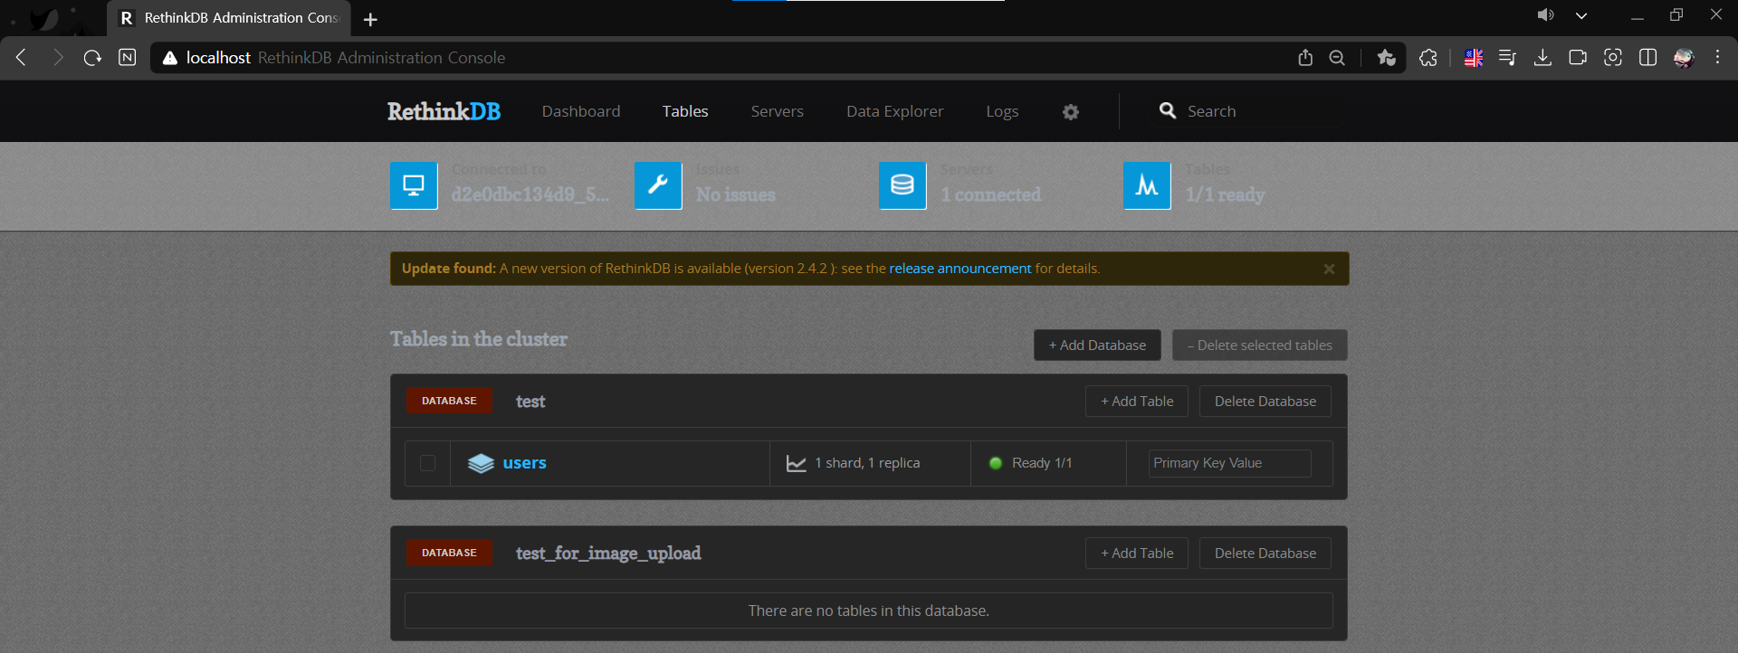Click the Primary Key Value field
Screen dimensions: 1738x653
coord(1229,463)
